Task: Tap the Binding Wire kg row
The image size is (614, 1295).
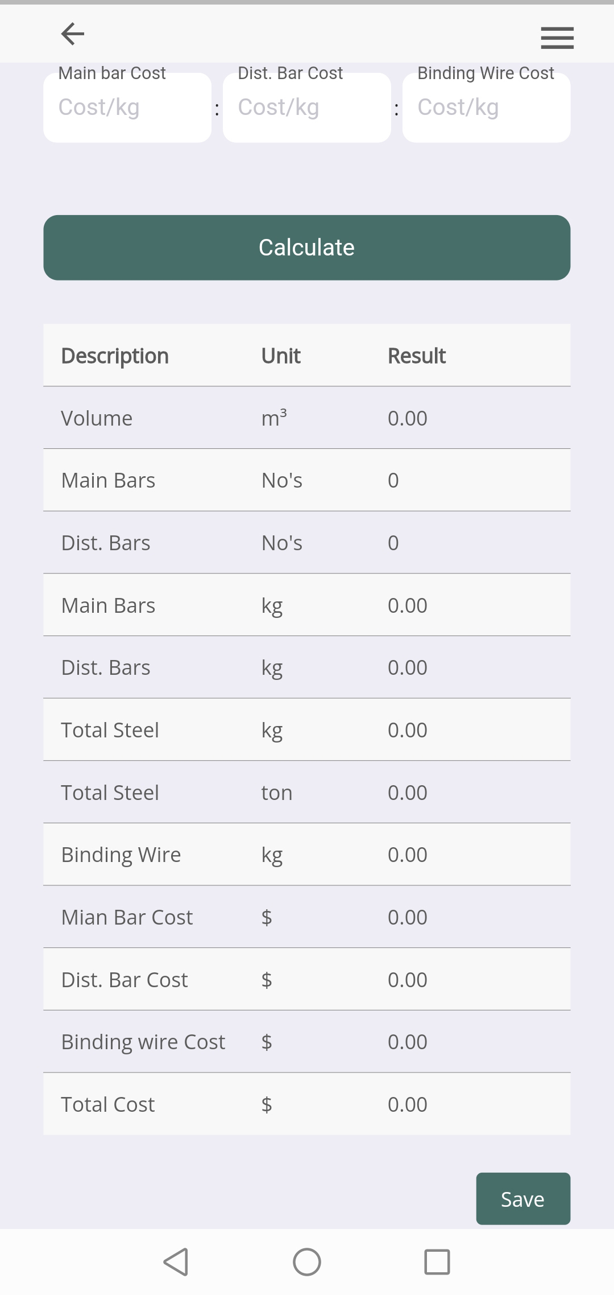Action: pos(306,855)
